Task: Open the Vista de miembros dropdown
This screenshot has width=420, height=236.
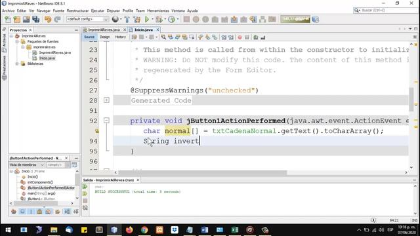Action: pyautogui.click(x=26, y=165)
